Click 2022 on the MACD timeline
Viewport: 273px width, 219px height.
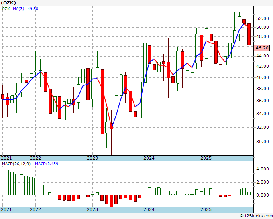(x=35, y=209)
